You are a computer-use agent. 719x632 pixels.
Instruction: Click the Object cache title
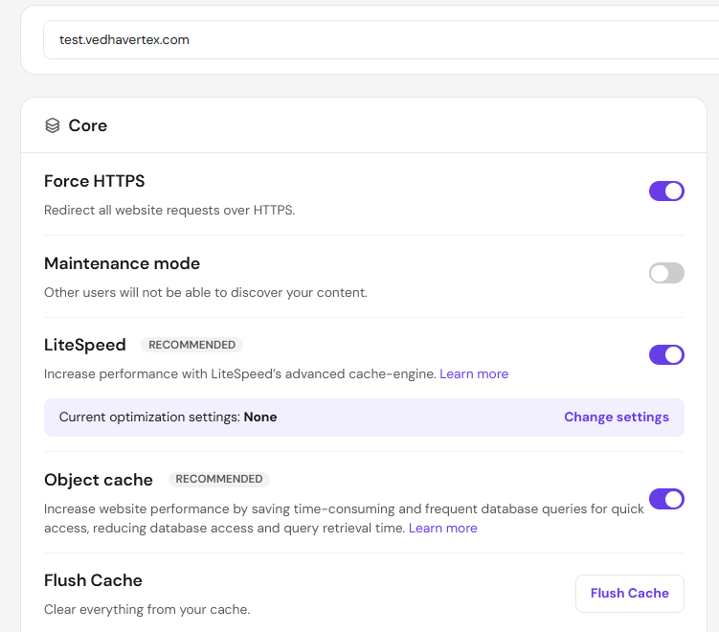click(99, 480)
